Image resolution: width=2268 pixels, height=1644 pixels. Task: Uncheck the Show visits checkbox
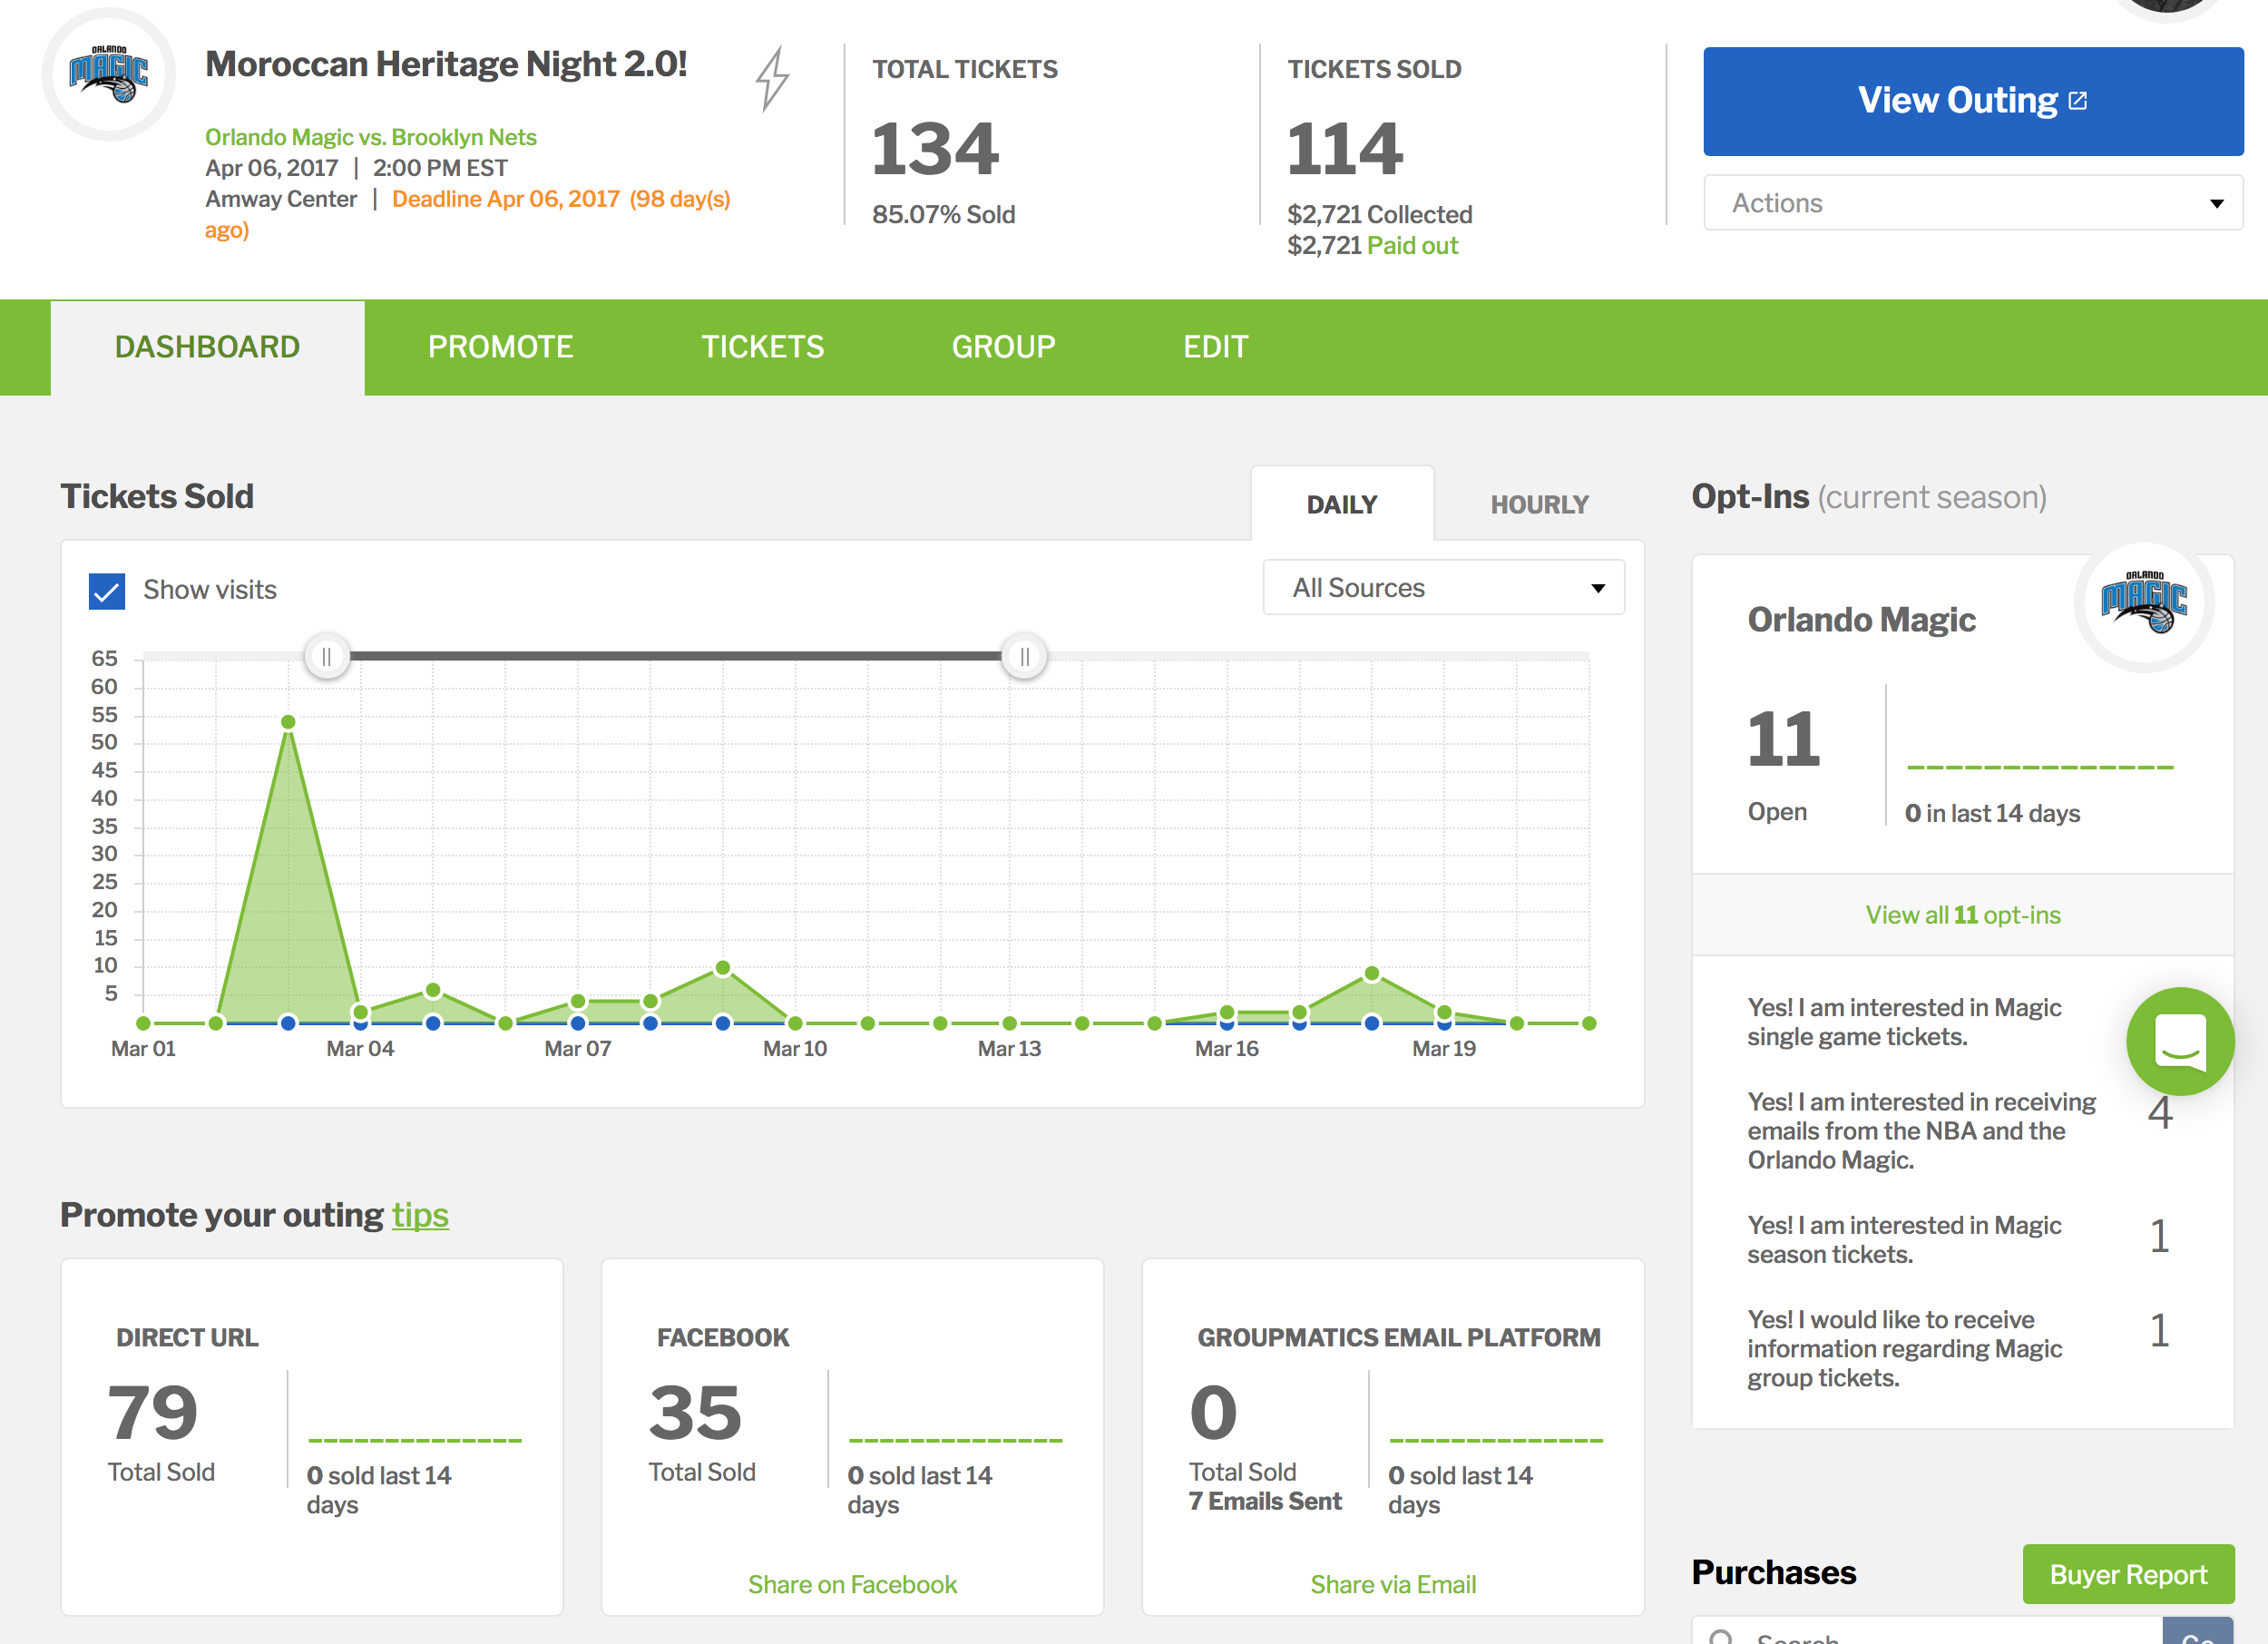coord(107,591)
